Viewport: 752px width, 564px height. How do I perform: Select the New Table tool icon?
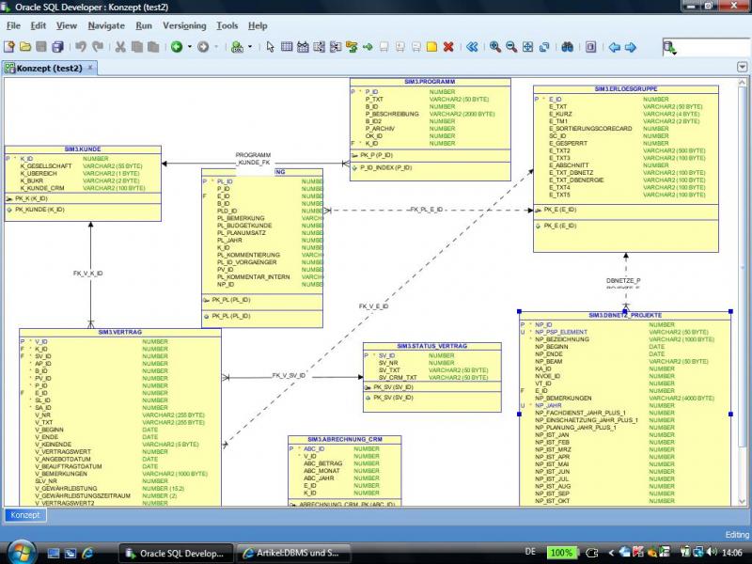288,46
